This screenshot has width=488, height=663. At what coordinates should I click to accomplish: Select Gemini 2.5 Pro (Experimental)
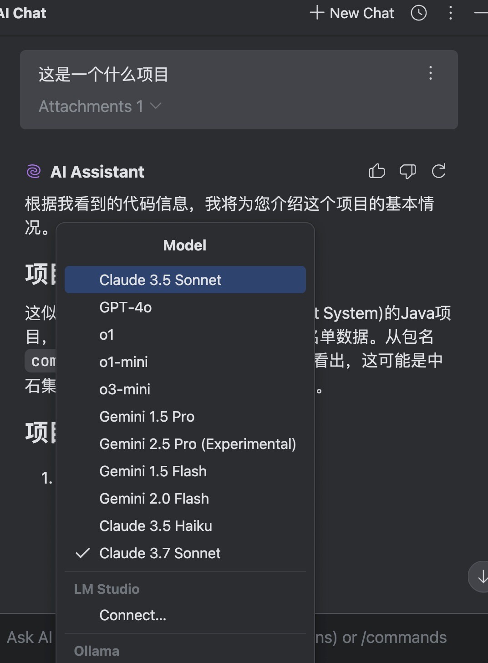pyautogui.click(x=198, y=444)
